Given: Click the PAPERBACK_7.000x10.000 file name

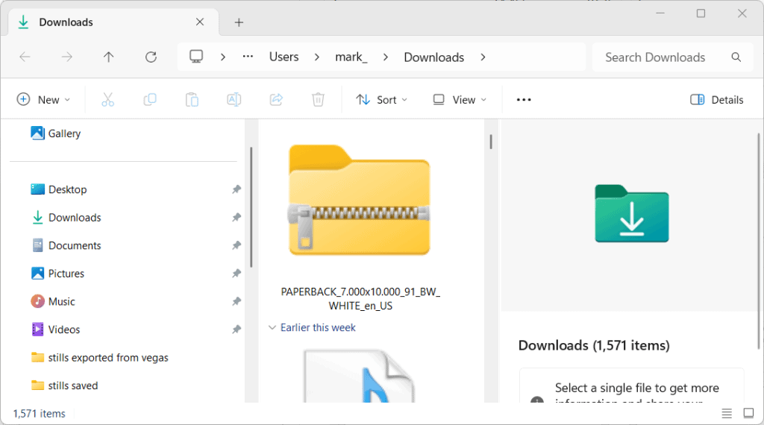Looking at the screenshot, I should [x=360, y=298].
